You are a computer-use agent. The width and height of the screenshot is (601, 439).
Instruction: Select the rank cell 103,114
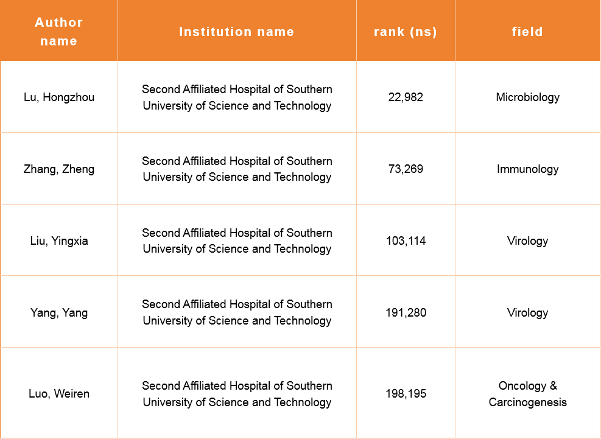[x=406, y=241]
